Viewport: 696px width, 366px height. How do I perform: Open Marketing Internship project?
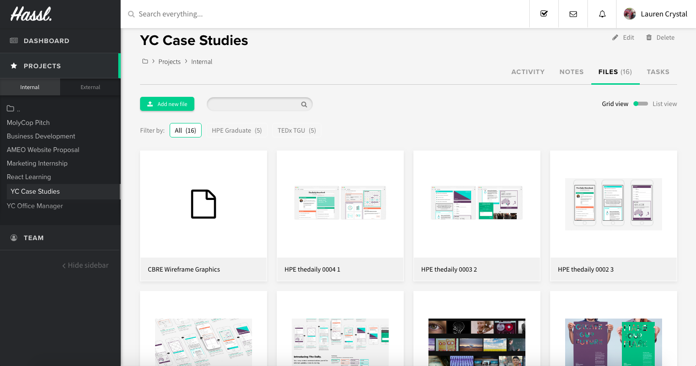pos(37,163)
